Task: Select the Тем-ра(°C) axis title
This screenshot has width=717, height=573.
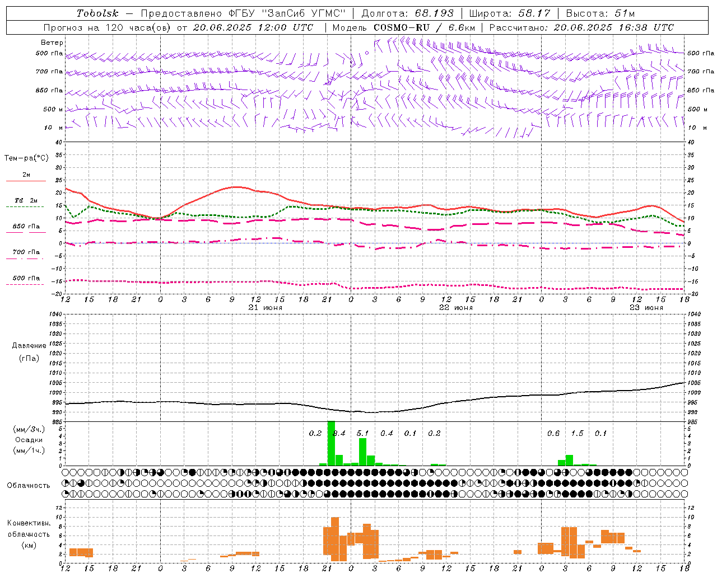Action: (x=26, y=158)
